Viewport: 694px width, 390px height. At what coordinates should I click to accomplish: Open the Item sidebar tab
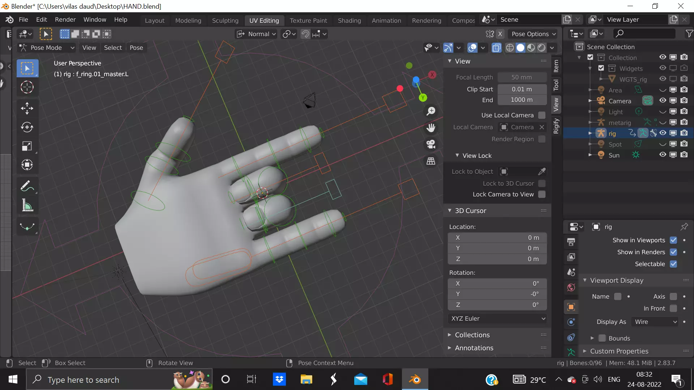pos(556,66)
